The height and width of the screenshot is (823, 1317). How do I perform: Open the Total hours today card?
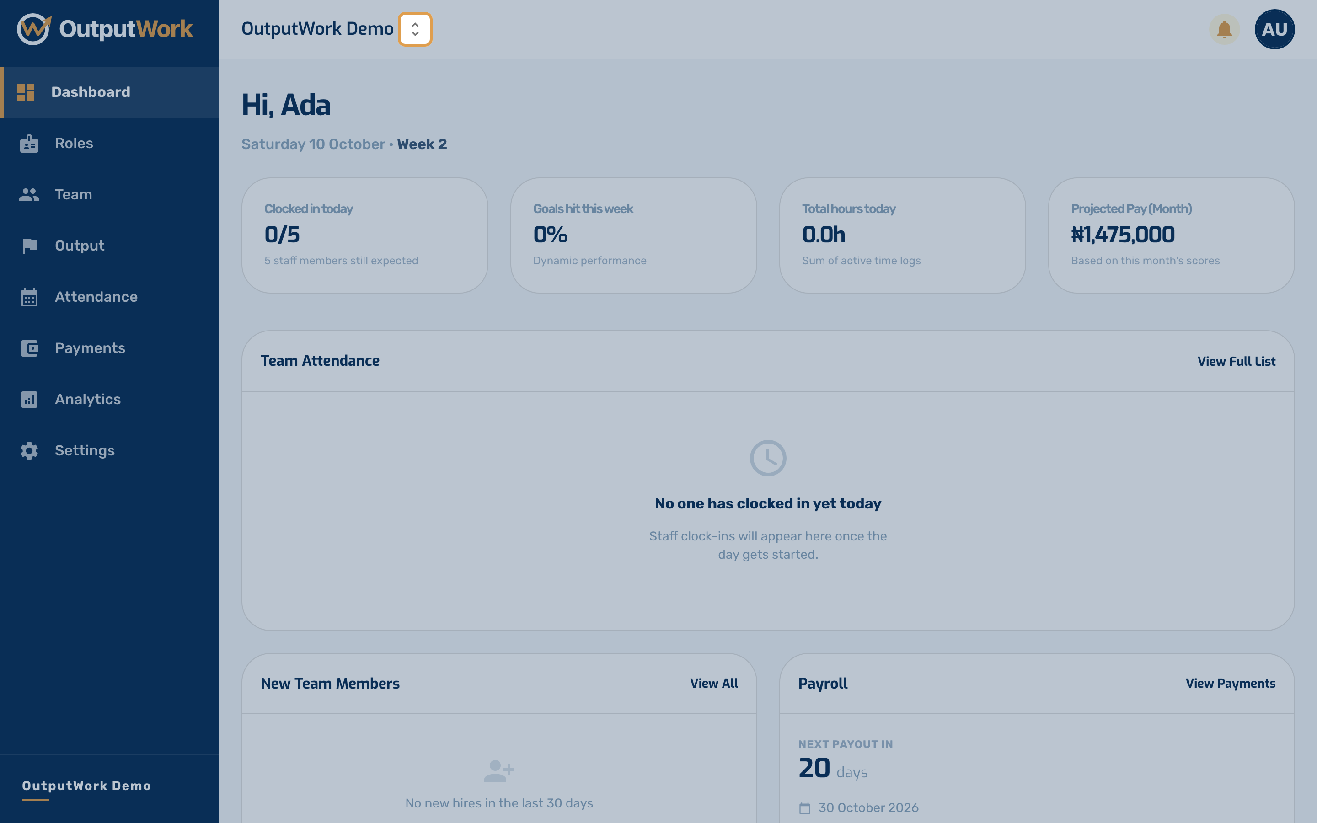tap(902, 235)
